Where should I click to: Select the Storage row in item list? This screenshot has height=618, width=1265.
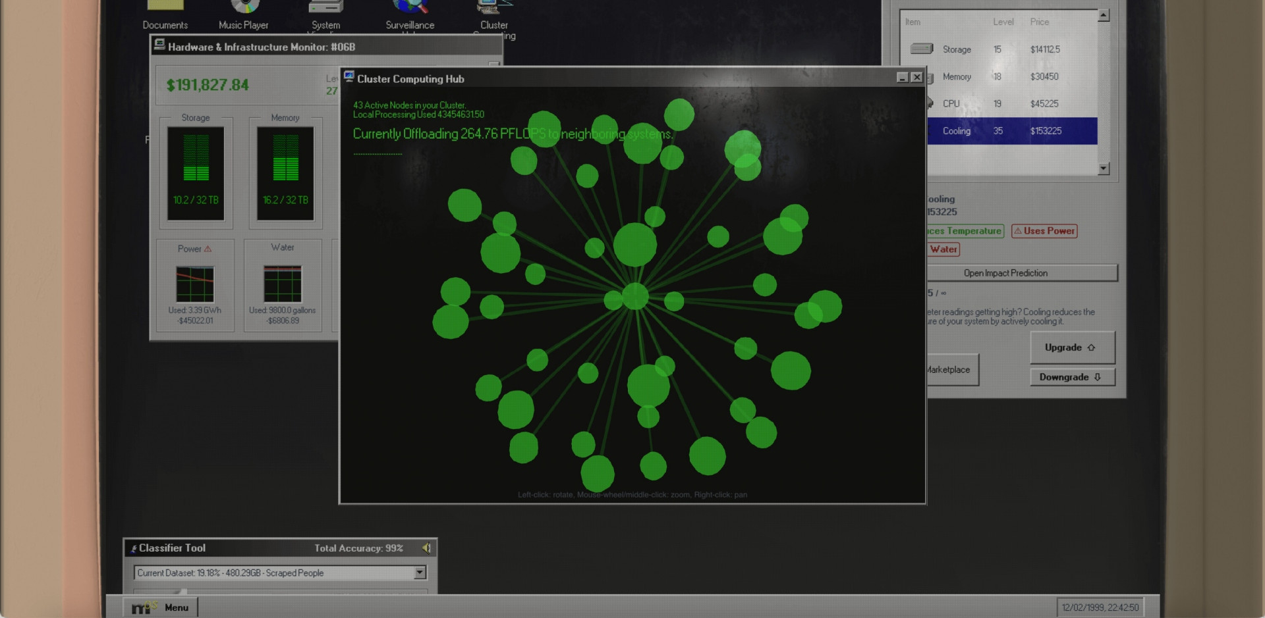tap(1001, 49)
